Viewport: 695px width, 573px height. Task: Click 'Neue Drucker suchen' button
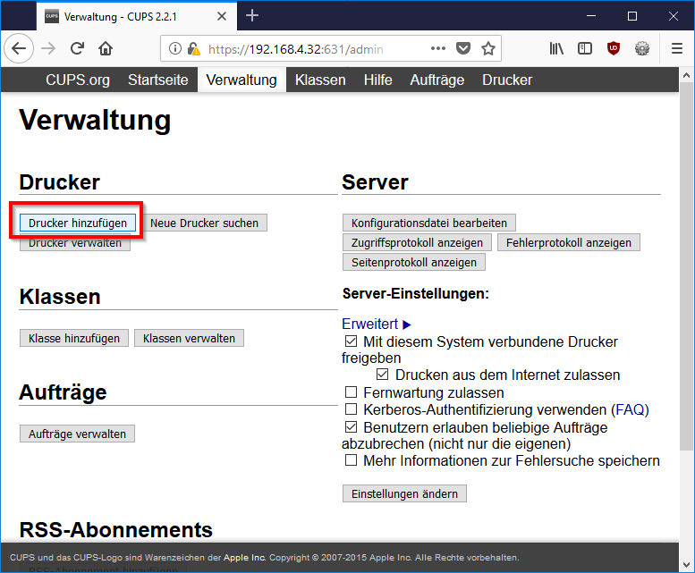tap(204, 223)
